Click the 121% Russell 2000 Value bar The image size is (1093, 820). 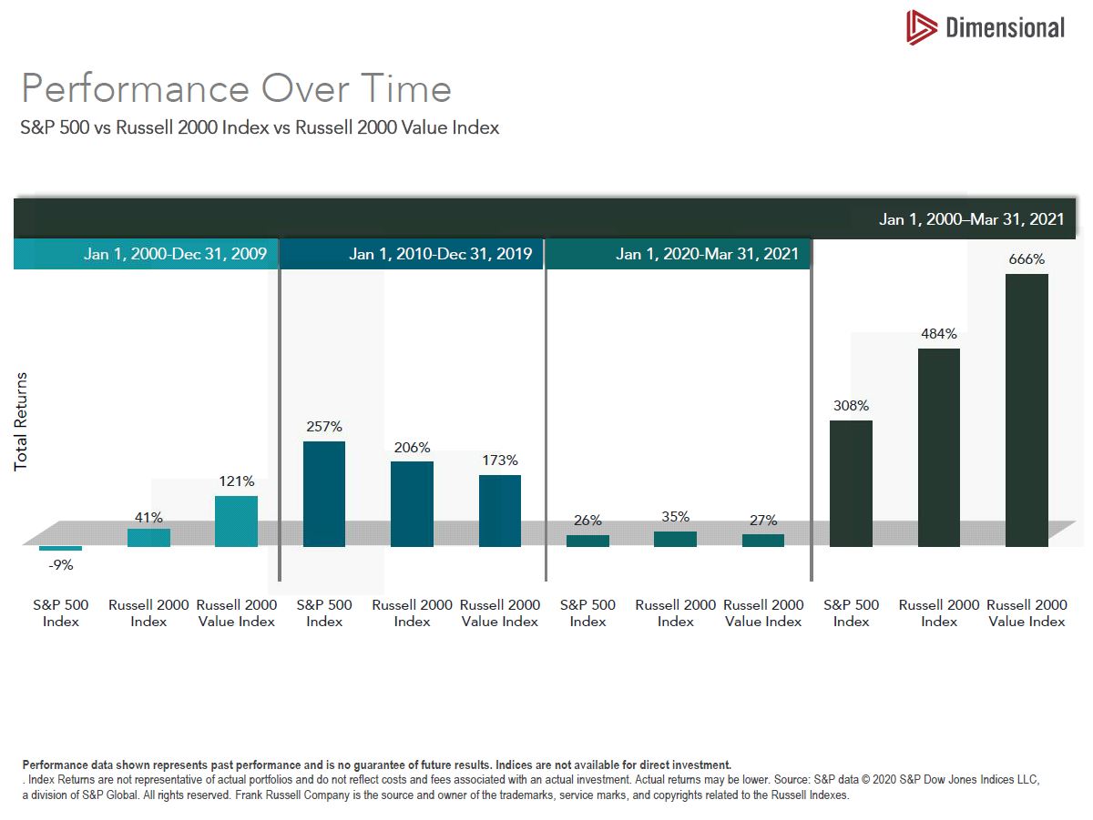tap(236, 521)
